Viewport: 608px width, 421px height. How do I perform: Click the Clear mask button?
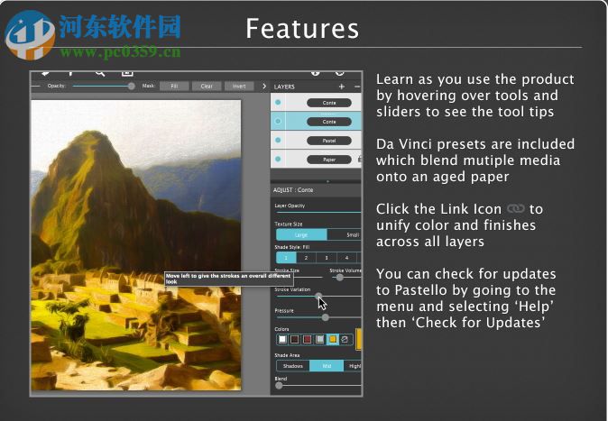click(207, 86)
